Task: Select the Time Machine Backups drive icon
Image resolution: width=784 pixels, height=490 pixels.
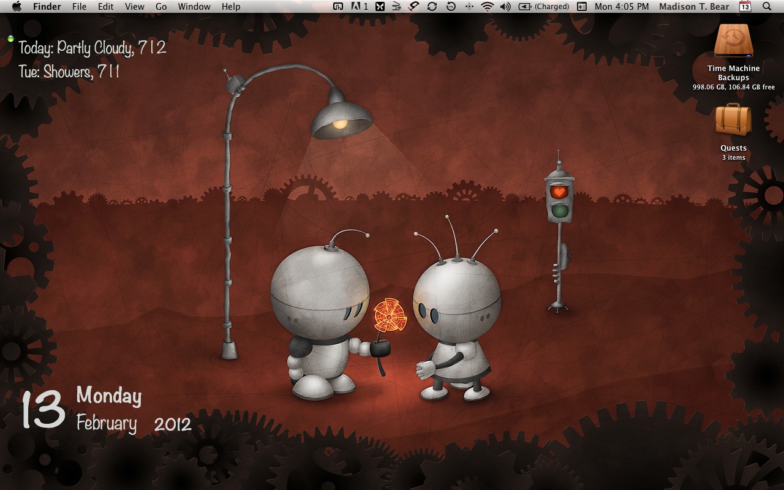Action: (x=734, y=42)
